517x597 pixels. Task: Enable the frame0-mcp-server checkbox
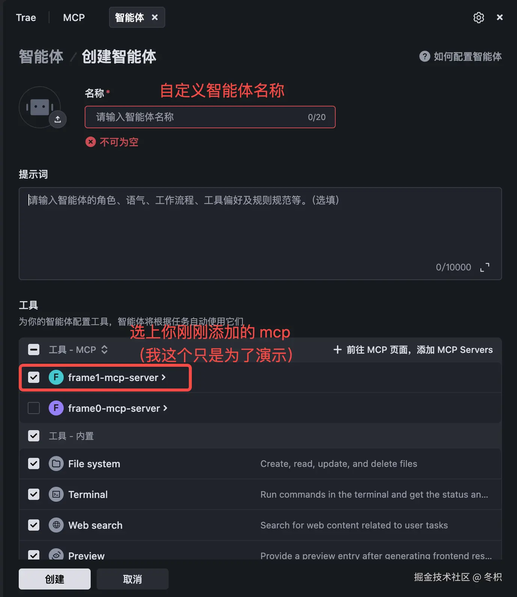click(x=34, y=408)
